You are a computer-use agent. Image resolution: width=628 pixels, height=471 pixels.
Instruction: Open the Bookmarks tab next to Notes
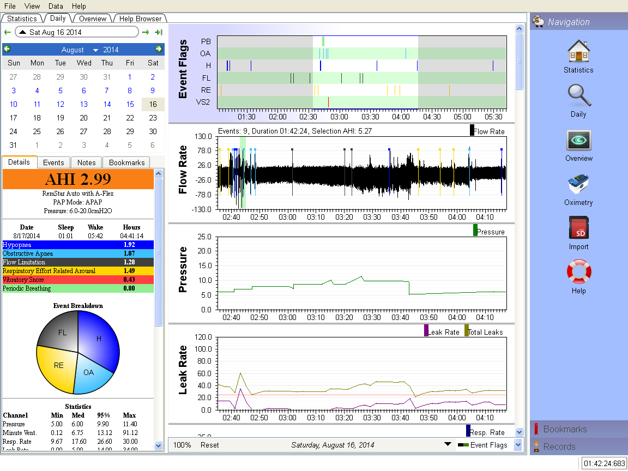point(126,162)
